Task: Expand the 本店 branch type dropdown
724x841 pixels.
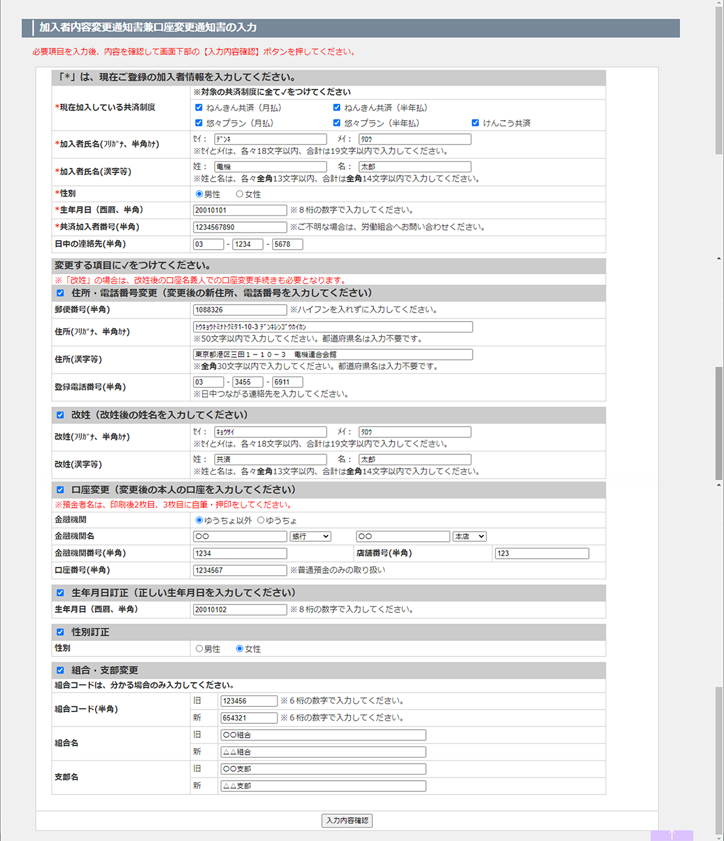Action: pos(469,536)
